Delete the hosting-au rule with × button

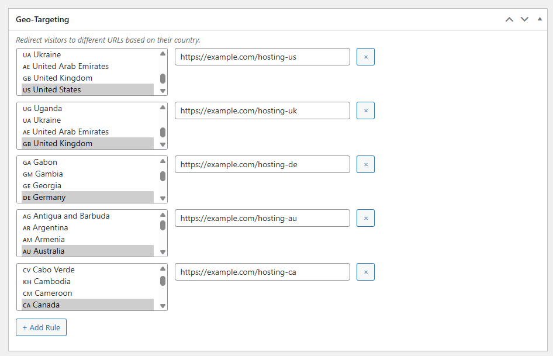tap(365, 218)
